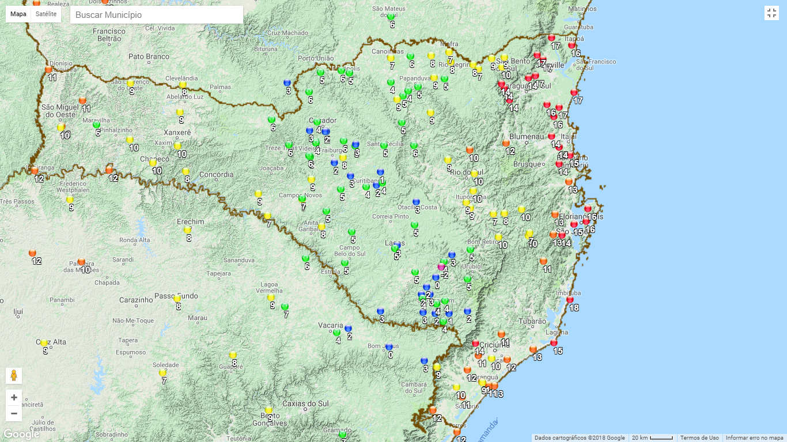Select orange marker 10 near Rio do Sul
787x442 pixels.
point(470,150)
